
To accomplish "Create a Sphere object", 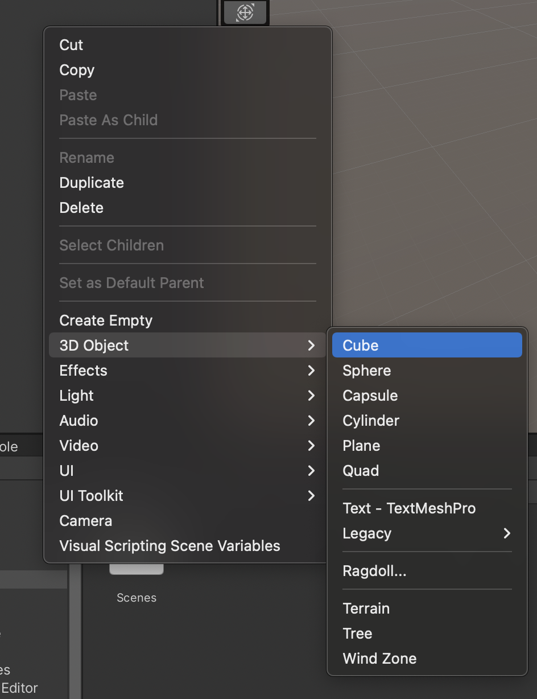I will (366, 371).
